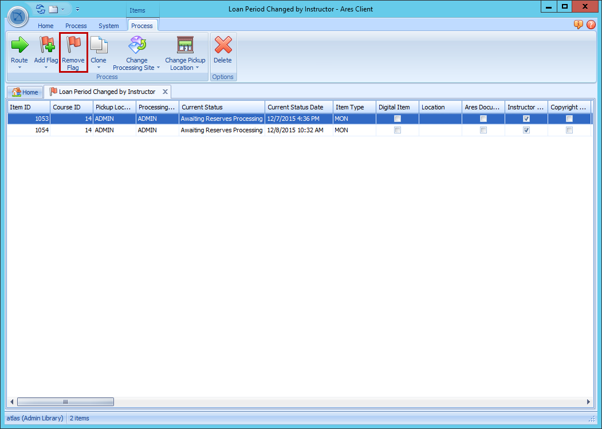Viewport: 602px width, 429px height.
Task: Click the Change Processing Site icon
Action: (x=137, y=45)
